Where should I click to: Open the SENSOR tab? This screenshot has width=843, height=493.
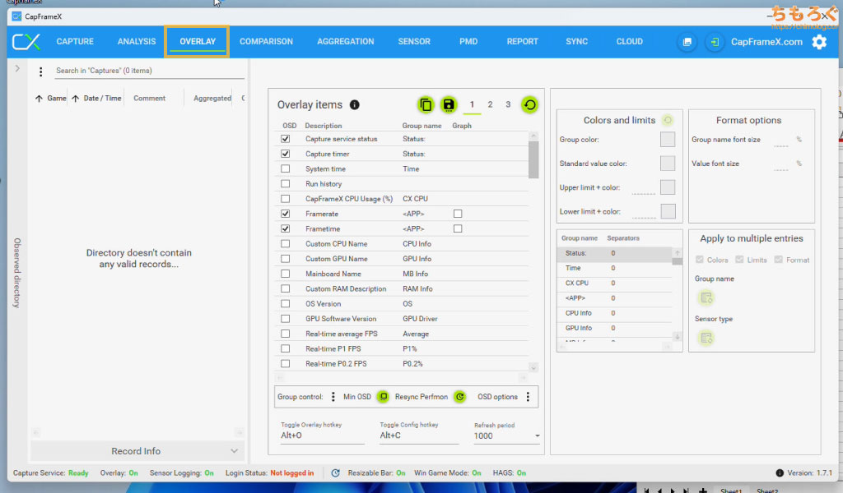tap(414, 42)
